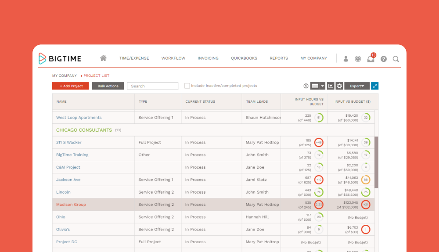Screen dimensions: 439x252
Task: Open the INVOICING menu
Action: pyautogui.click(x=208, y=58)
